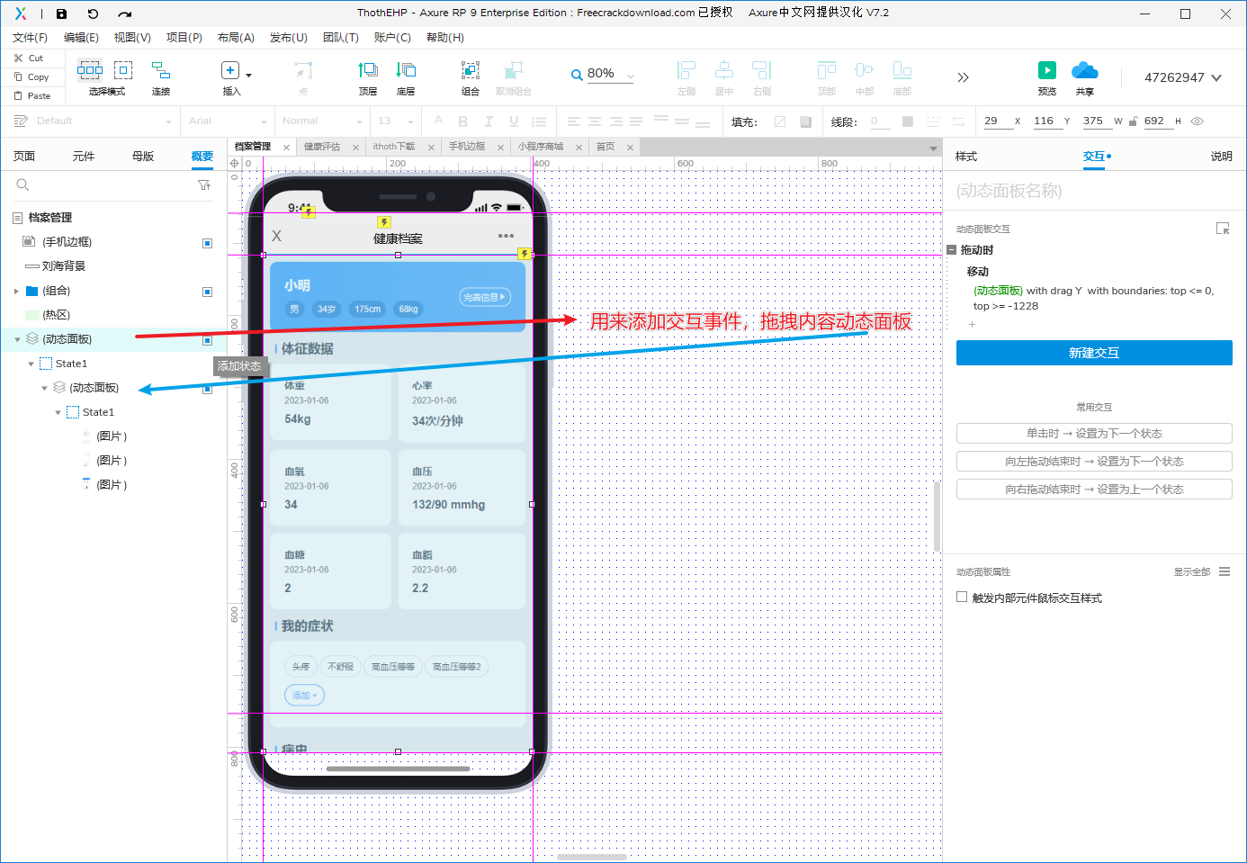Click the Save icon in title bar

tap(61, 13)
